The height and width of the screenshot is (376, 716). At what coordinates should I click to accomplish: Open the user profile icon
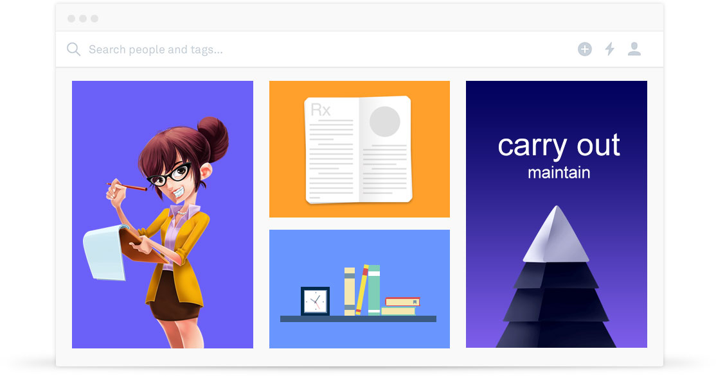(634, 49)
